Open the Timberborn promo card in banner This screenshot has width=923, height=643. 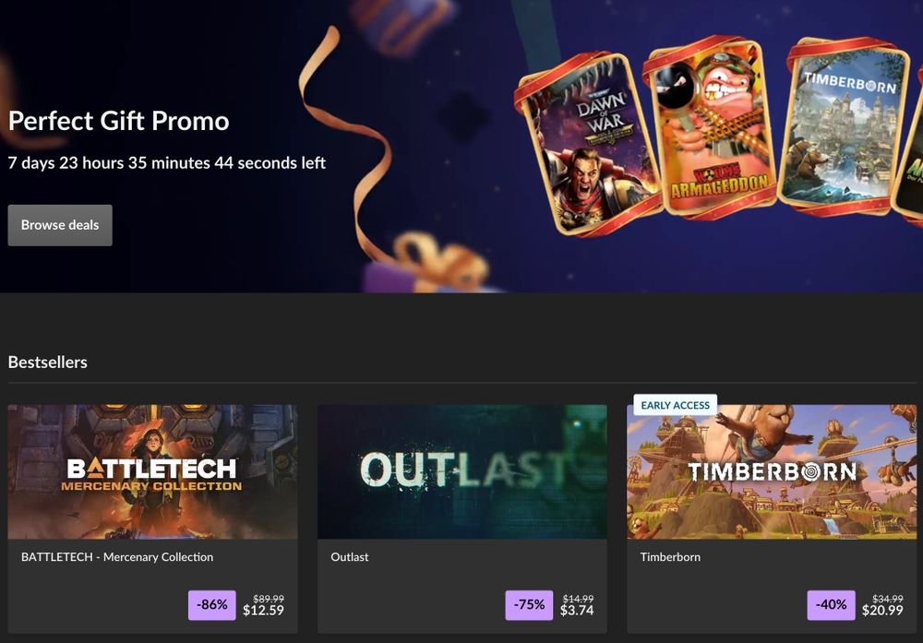pos(843,125)
